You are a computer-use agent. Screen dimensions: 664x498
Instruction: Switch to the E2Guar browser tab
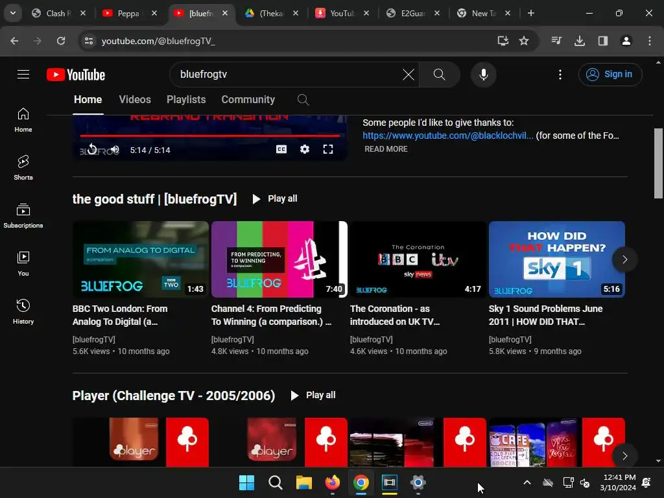(x=412, y=13)
